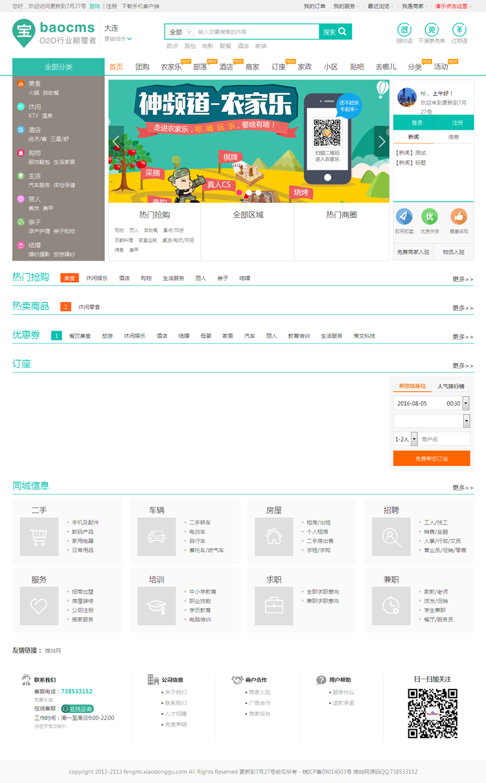This screenshot has height=783, width=486.
Task: Open the 美食 category icon in sidebar
Action: tap(21, 84)
